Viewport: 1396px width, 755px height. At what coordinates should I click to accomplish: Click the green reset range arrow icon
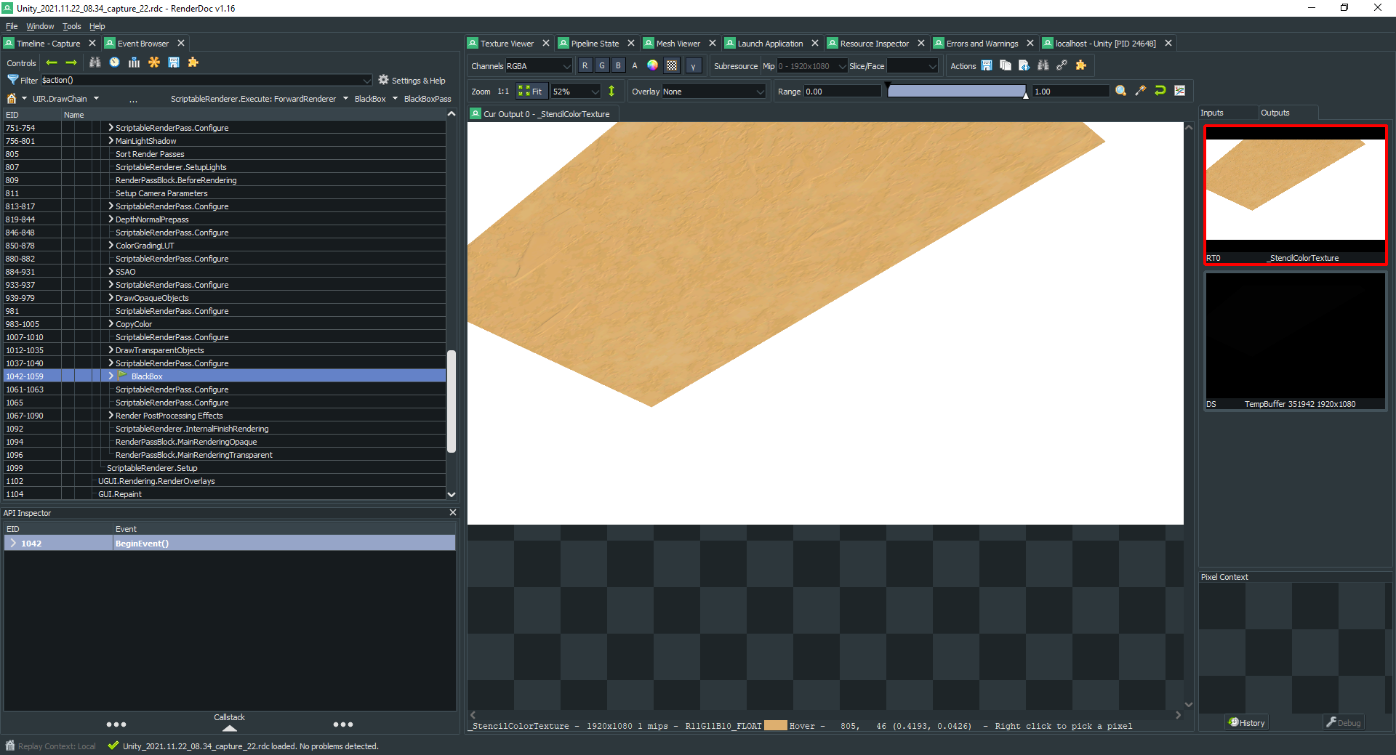point(1160,91)
